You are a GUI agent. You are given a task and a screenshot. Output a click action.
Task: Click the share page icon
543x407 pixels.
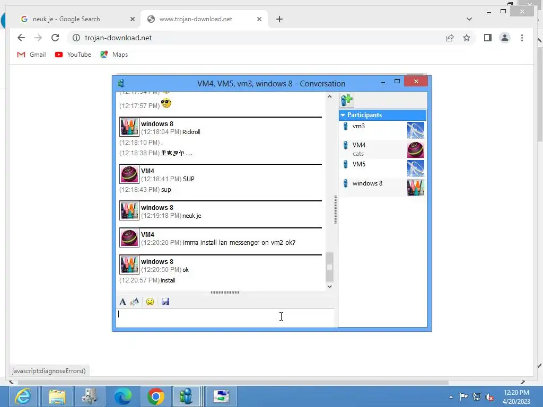pyautogui.click(x=450, y=38)
